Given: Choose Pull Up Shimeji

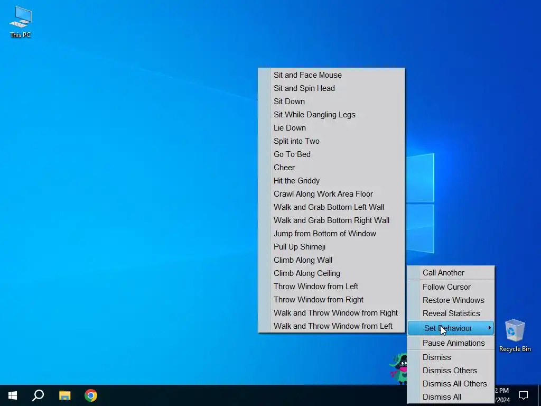Looking at the screenshot, I should tap(331, 247).
